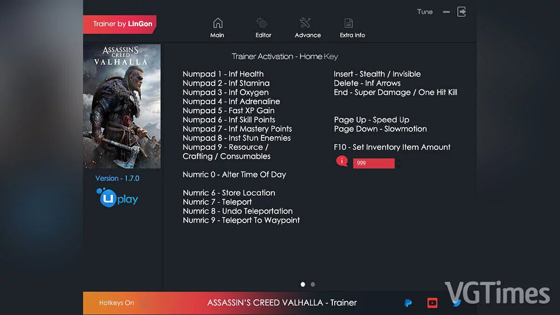Go to the Extra Info tab
560x315 pixels.
352,28
